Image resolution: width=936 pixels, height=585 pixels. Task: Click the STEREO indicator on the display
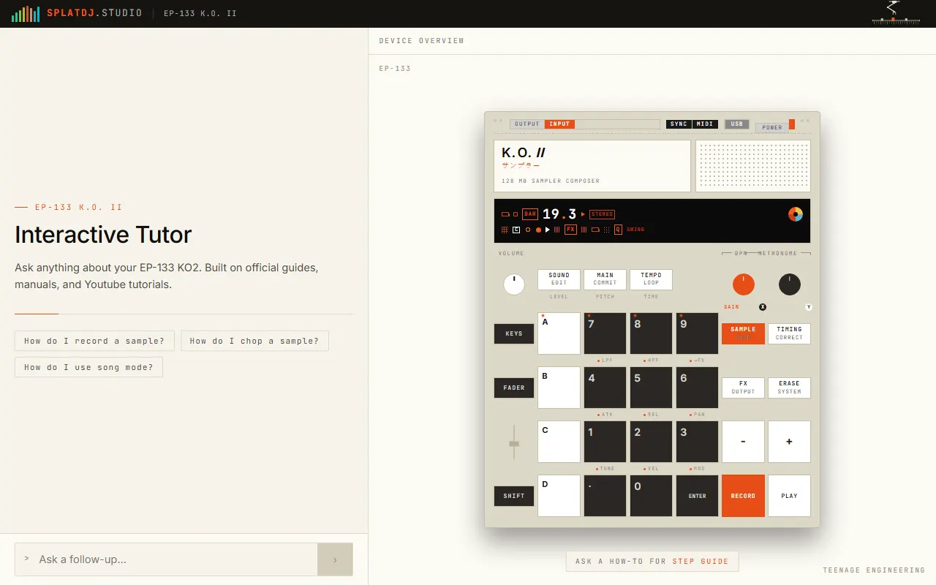tap(602, 214)
